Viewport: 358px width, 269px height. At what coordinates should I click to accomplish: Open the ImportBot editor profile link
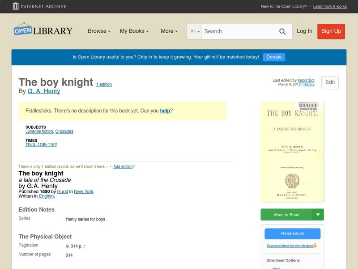pyautogui.click(x=306, y=80)
